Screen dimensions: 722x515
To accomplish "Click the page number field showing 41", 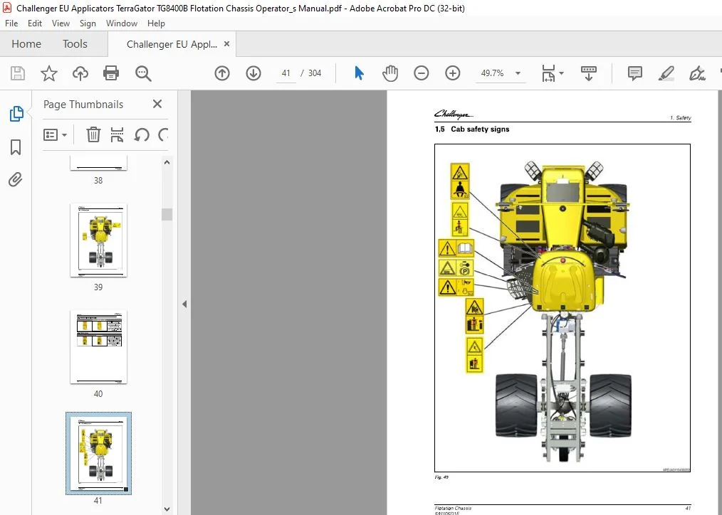I will 286,73.
